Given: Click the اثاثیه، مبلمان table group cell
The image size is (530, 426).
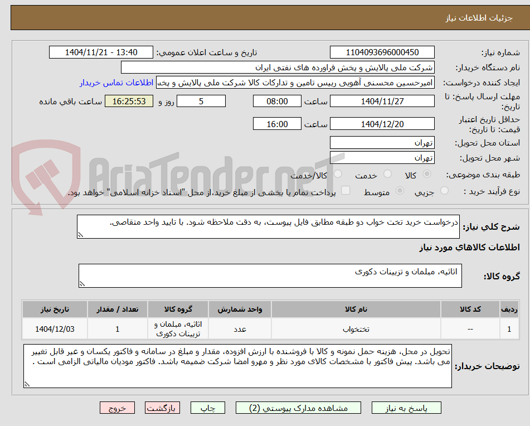Looking at the screenshot, I should 178,329.
